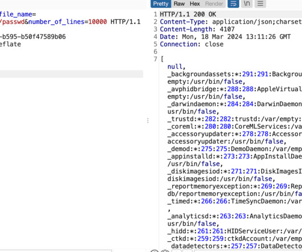The image size is (302, 252).
Task: Click the _timed:*:266:266 TimeSyncDaemon line
Action: (x=235, y=201)
